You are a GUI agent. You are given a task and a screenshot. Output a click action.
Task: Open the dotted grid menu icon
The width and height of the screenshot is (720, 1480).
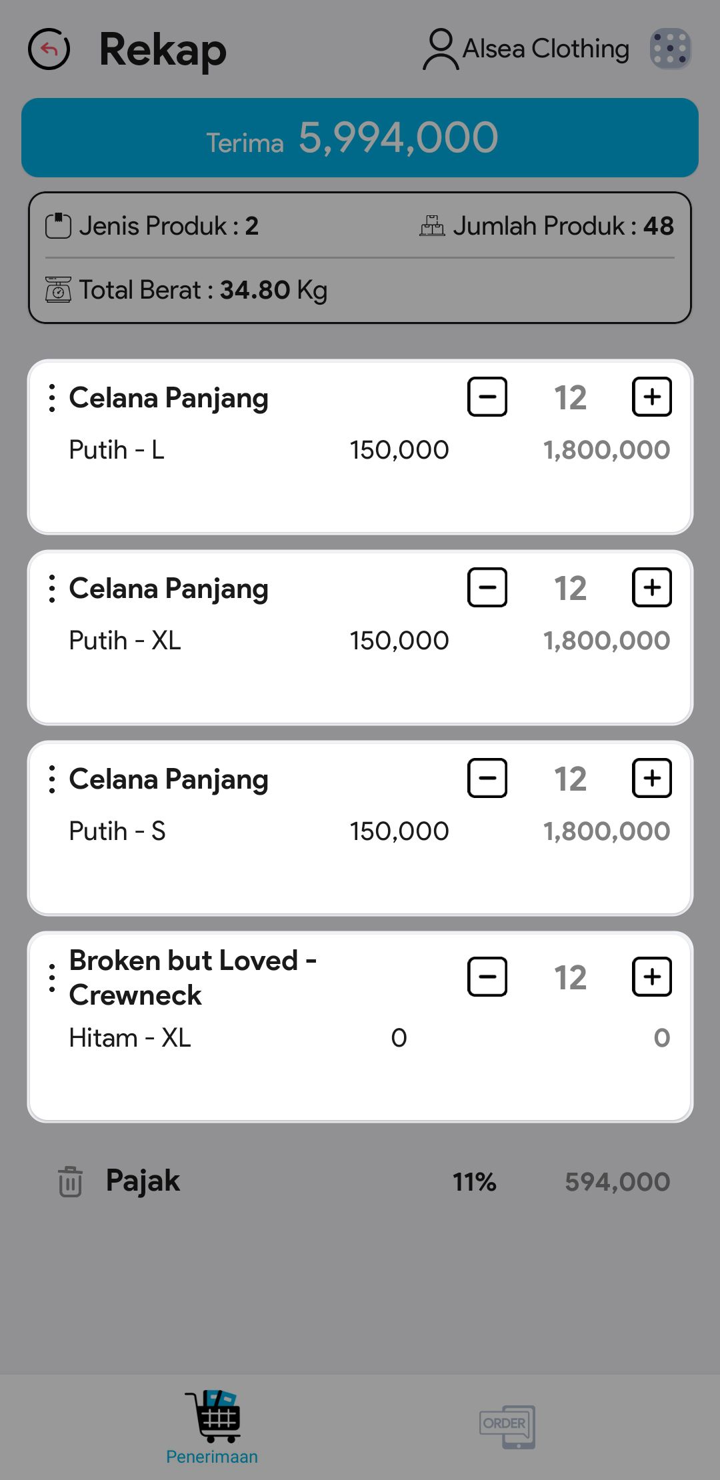[x=670, y=49]
